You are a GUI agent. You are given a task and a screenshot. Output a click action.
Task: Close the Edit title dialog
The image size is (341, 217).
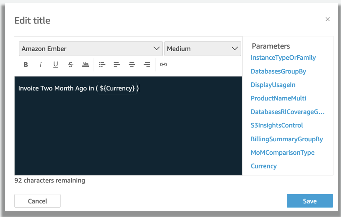[x=328, y=19]
